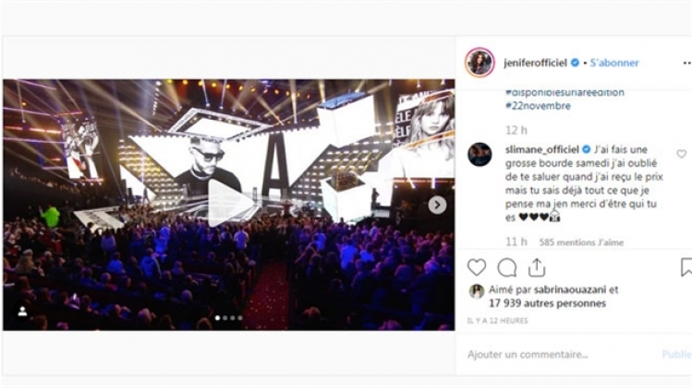Open the jeniferofficiel username link
This screenshot has height=388, width=692.
(535, 63)
